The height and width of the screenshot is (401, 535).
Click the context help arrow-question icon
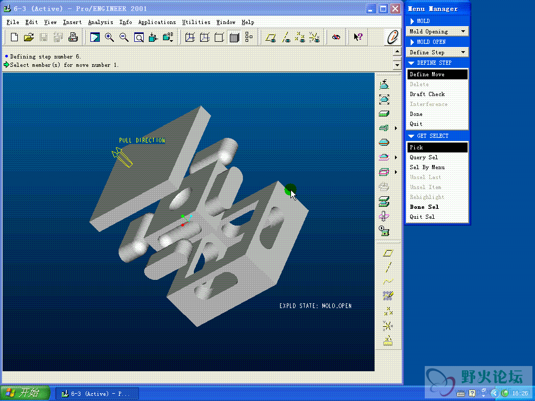(358, 37)
